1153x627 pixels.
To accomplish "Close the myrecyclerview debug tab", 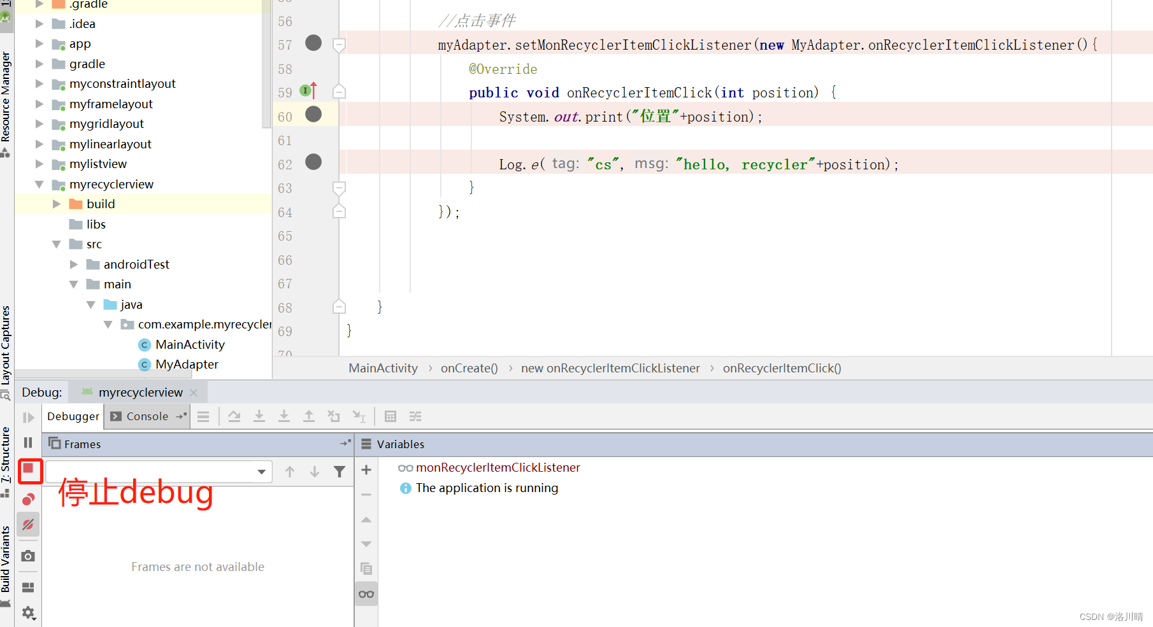I will (194, 393).
